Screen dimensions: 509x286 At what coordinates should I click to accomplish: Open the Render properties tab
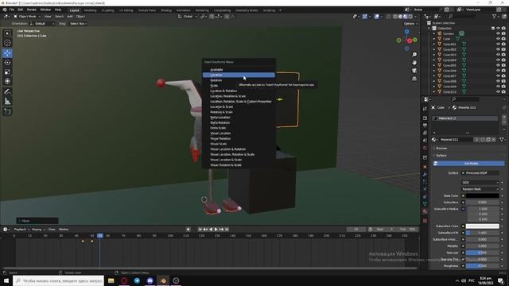pos(425,118)
